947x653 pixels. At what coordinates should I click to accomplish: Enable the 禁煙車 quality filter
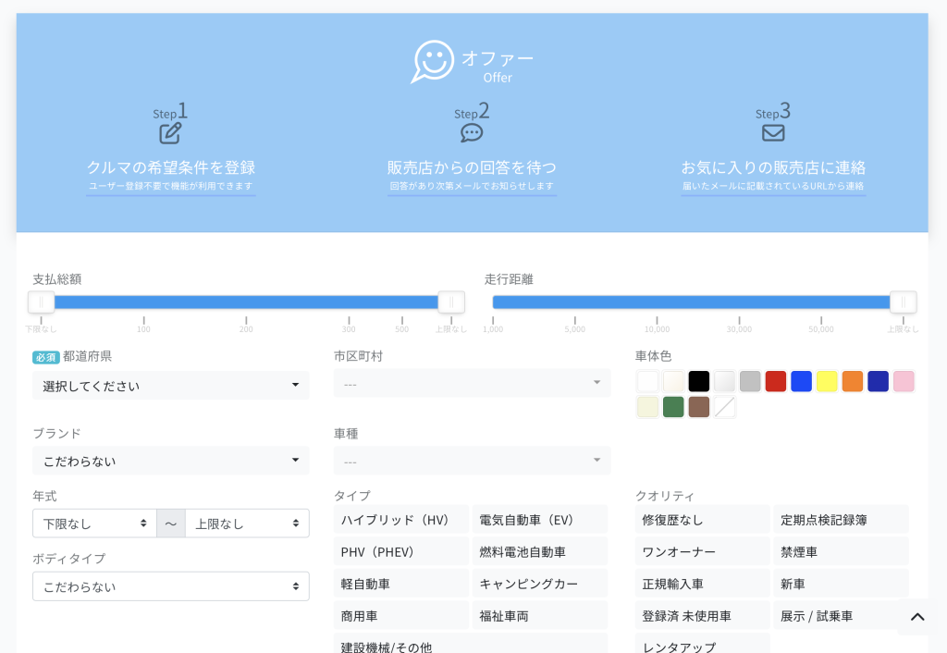click(x=840, y=551)
